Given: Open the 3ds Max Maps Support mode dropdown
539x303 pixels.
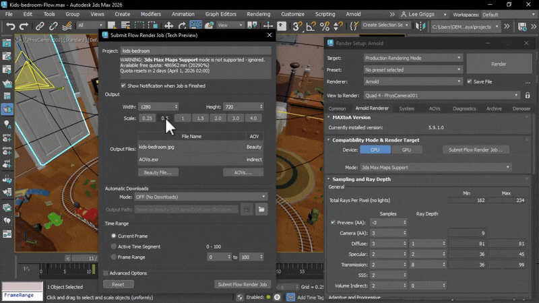Looking at the screenshot, I should (x=436, y=168).
